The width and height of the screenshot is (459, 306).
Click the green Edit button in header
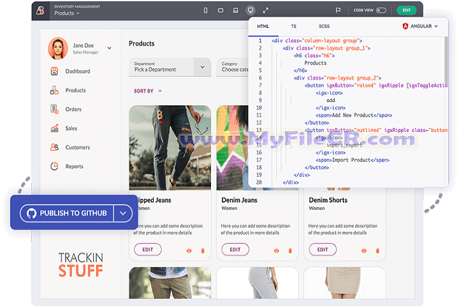tap(407, 10)
